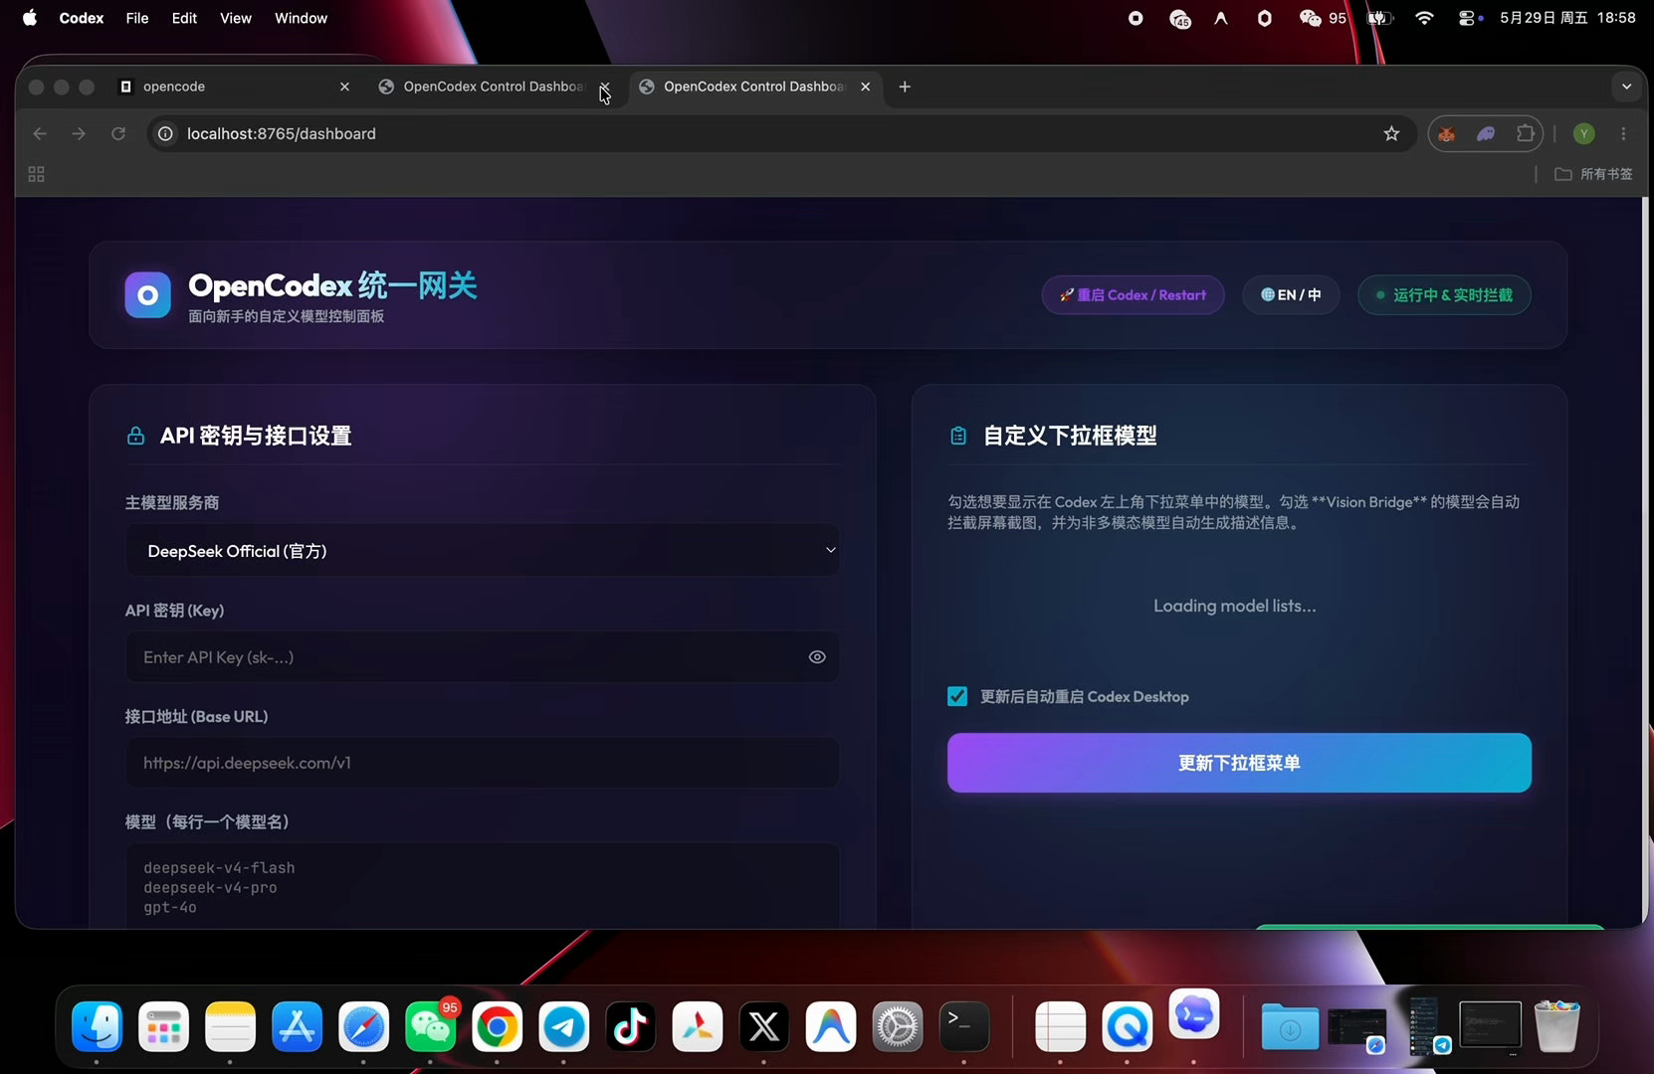Image resolution: width=1654 pixels, height=1074 pixels.
Task: Open the Edit menu
Action: [184, 18]
